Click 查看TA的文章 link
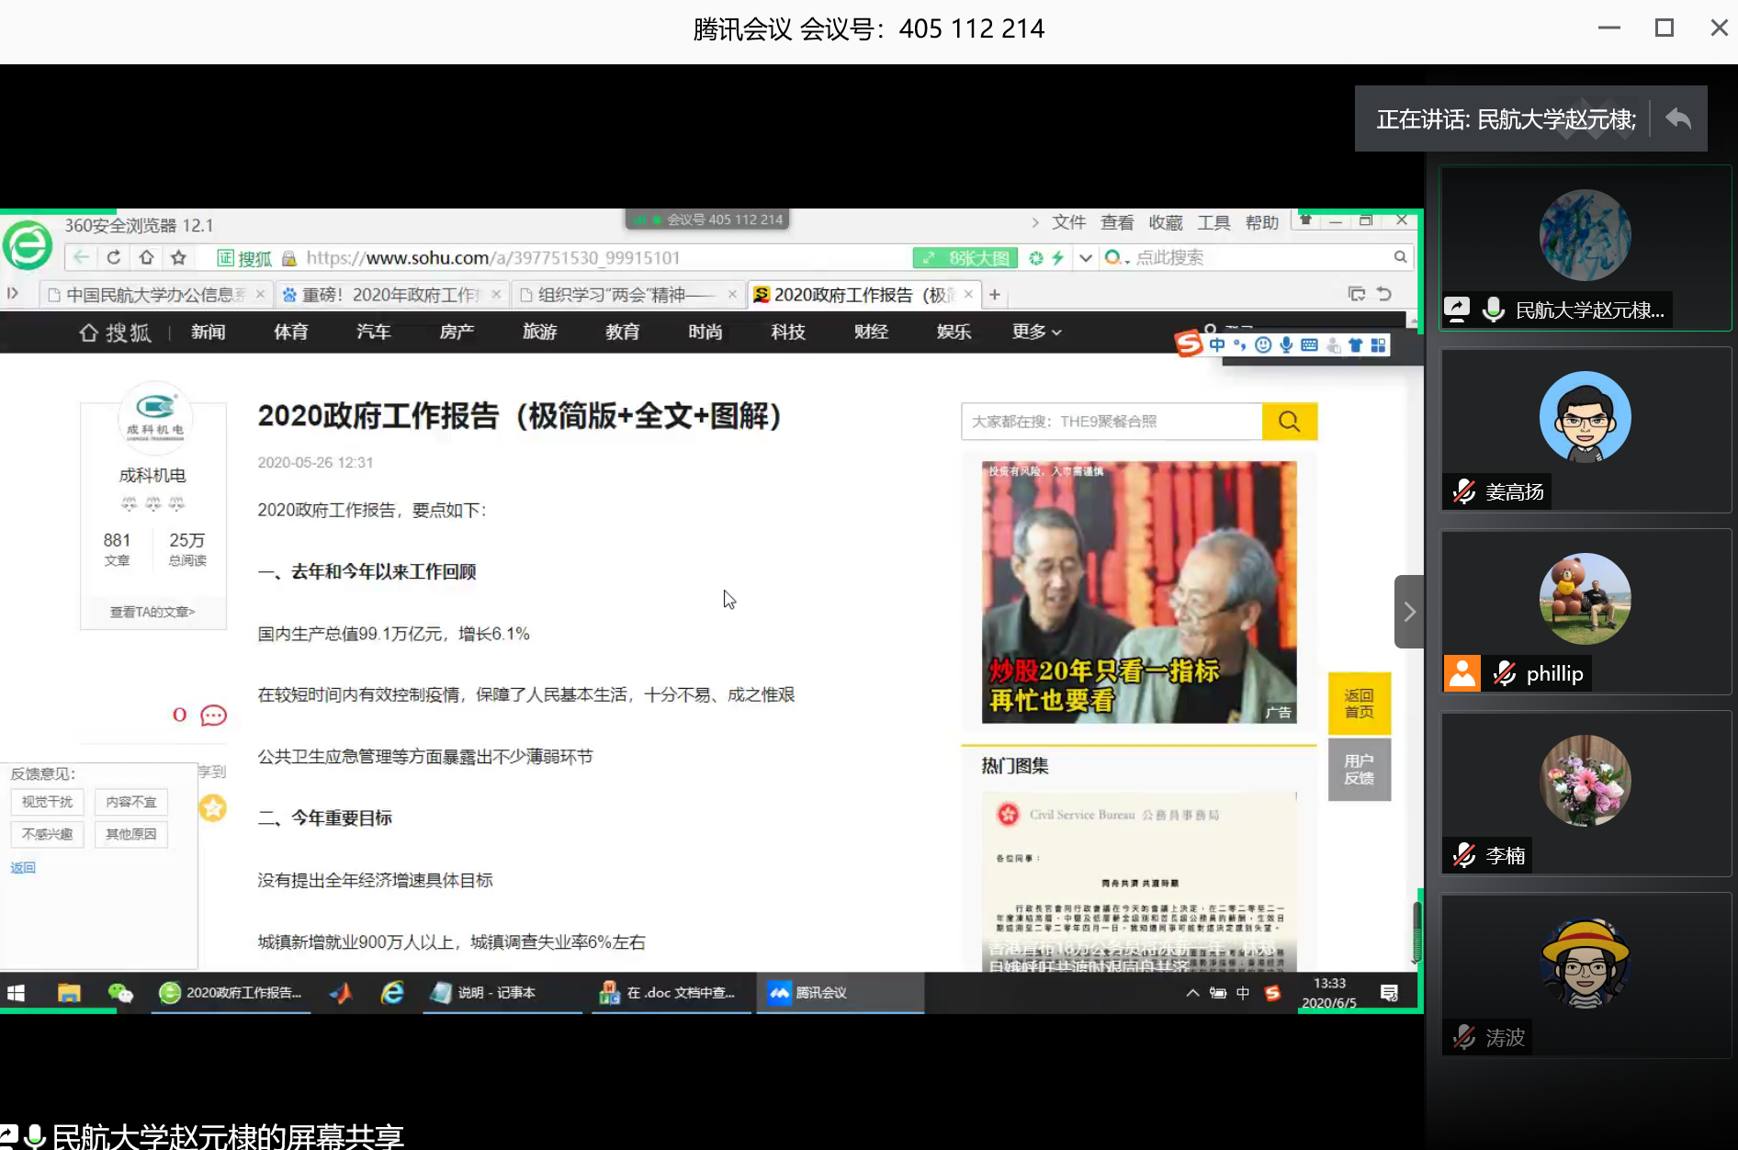 click(152, 612)
